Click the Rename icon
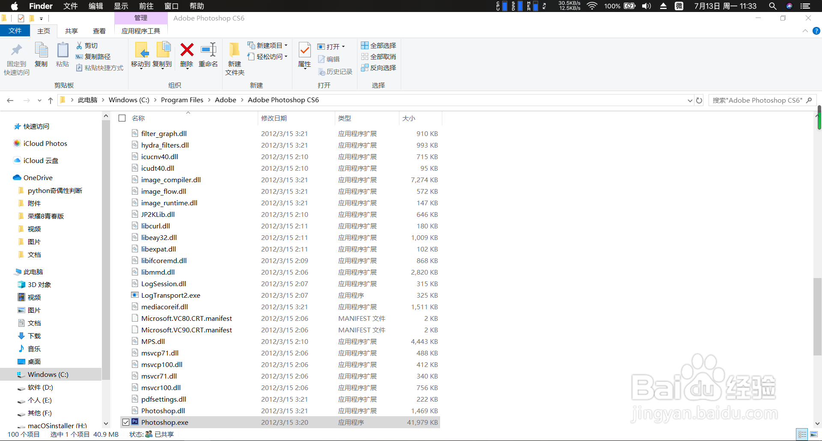 [208, 50]
